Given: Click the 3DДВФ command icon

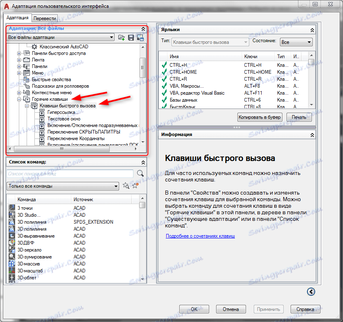Looking at the screenshot, I should tap(12, 243).
